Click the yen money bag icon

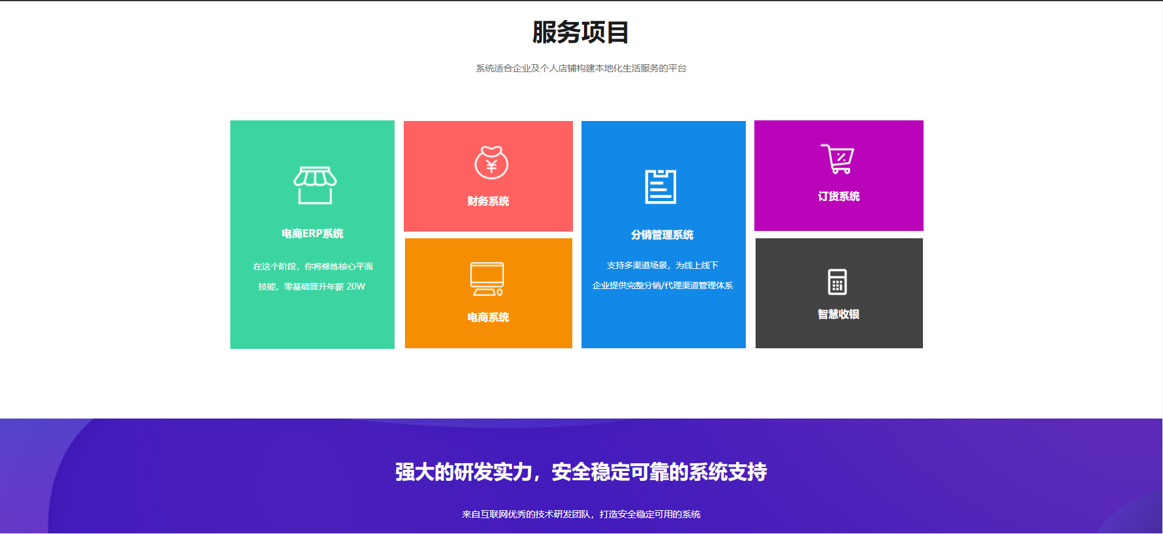coord(491,163)
